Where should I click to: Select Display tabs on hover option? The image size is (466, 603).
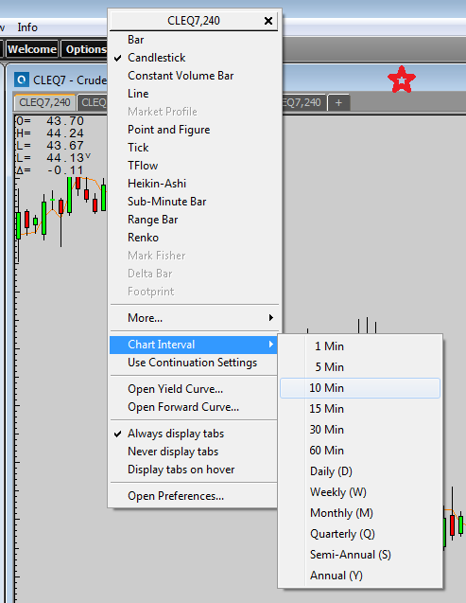point(194,470)
